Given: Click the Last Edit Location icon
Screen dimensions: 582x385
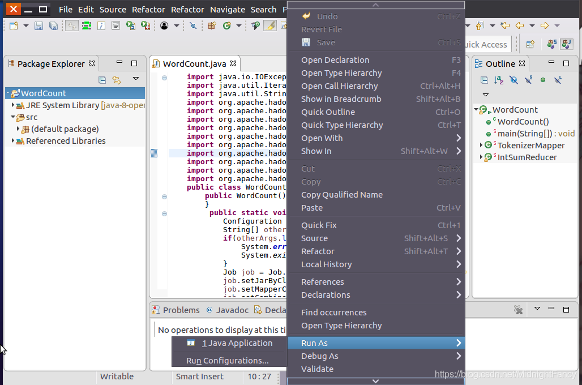Looking at the screenshot, I should (505, 25).
